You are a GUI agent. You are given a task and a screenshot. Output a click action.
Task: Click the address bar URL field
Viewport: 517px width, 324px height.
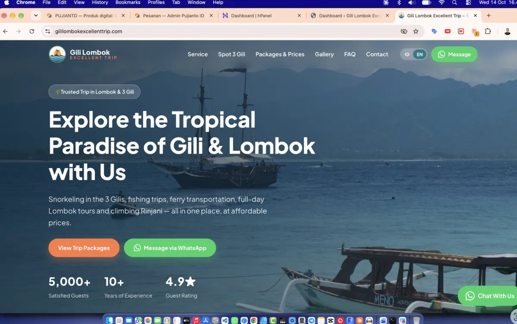(x=233, y=31)
